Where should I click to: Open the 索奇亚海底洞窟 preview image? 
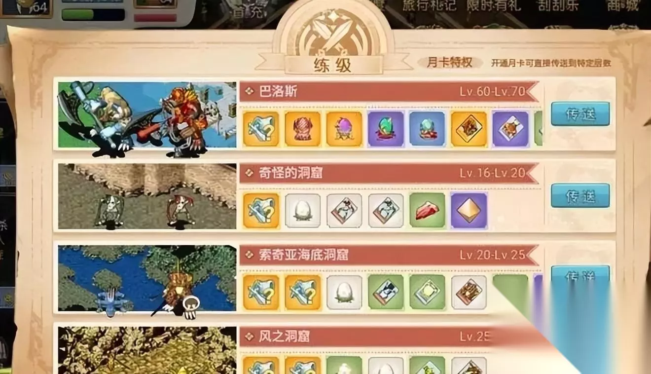(x=147, y=278)
